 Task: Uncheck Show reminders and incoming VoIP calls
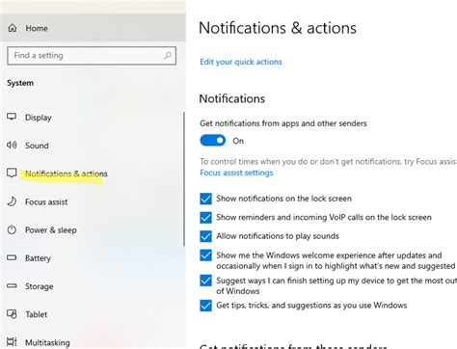point(205,218)
